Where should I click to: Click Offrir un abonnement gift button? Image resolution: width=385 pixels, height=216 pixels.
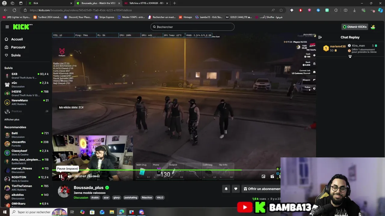point(262,189)
